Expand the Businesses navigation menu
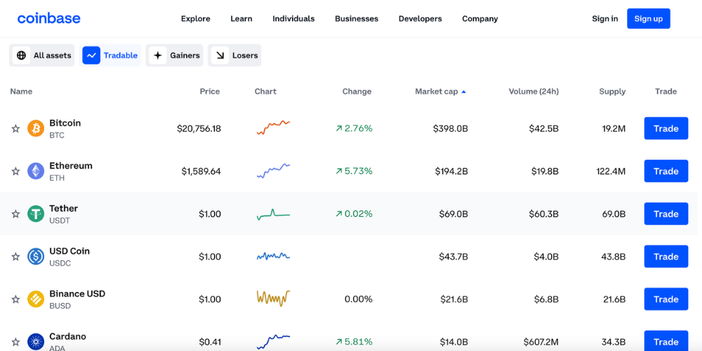This screenshot has height=351, width=702. pos(356,19)
